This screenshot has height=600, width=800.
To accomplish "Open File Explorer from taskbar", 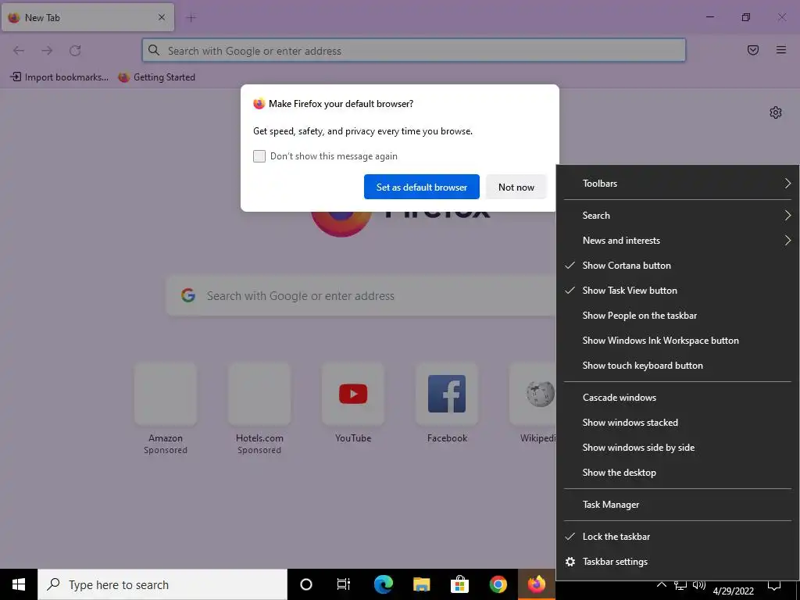I will pyautogui.click(x=421, y=584).
